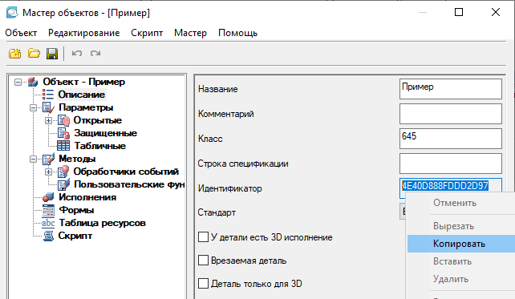This screenshot has height=299, width=515.
Task: Click the scroll icon beside Скрипт node
Action: click(48, 236)
